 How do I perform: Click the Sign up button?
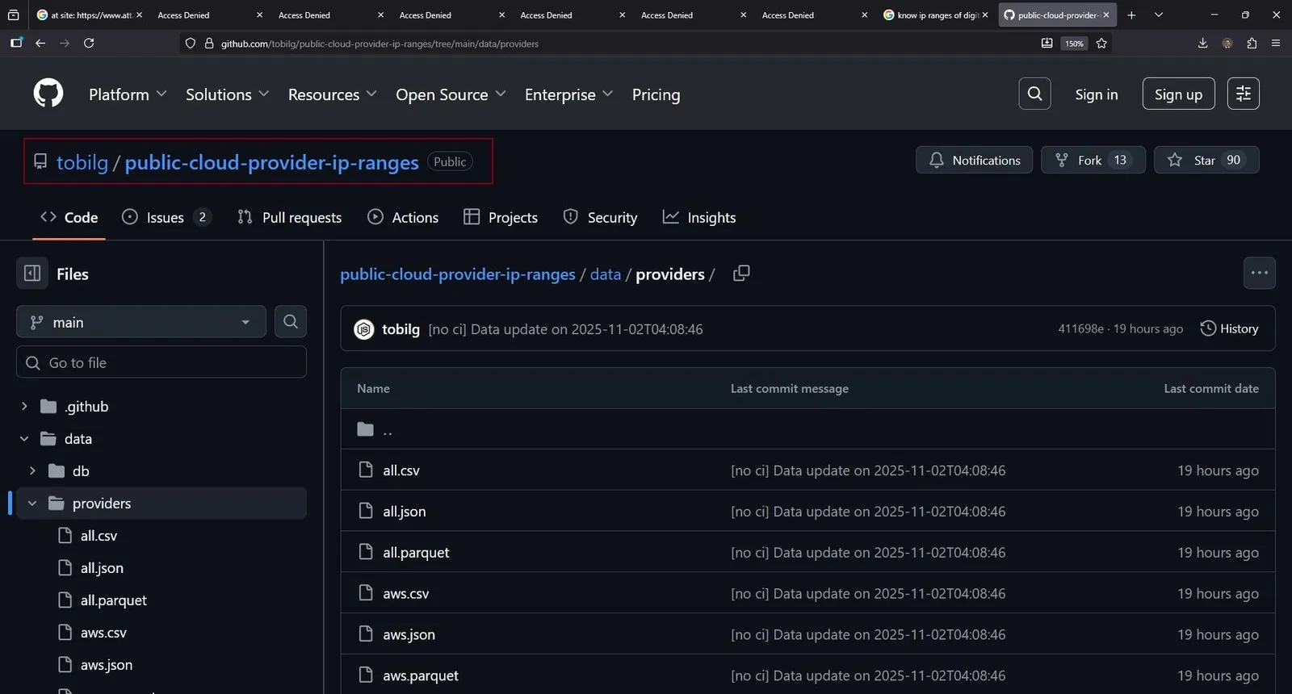1178,94
